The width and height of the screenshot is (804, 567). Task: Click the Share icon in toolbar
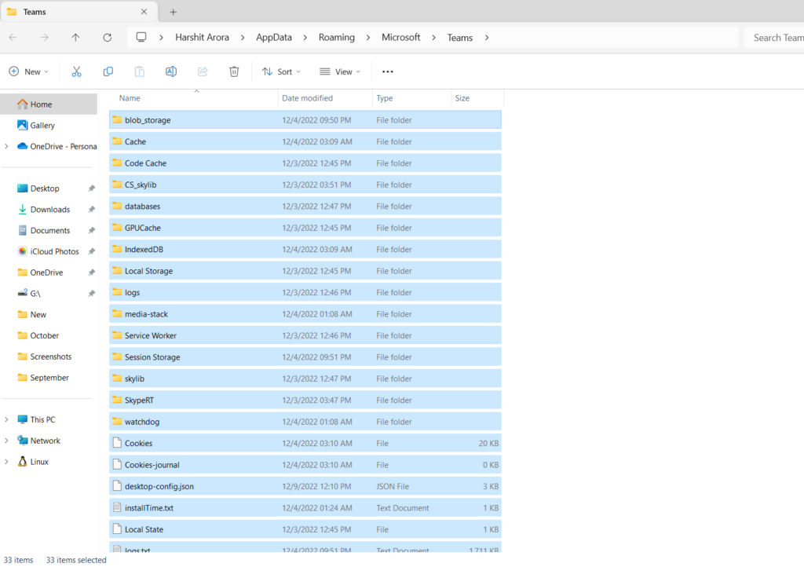click(x=203, y=71)
